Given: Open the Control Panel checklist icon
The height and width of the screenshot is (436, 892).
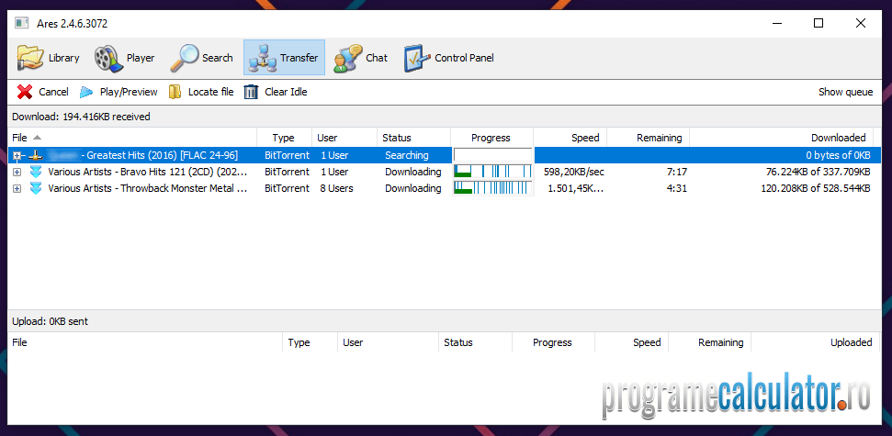Looking at the screenshot, I should pos(418,58).
